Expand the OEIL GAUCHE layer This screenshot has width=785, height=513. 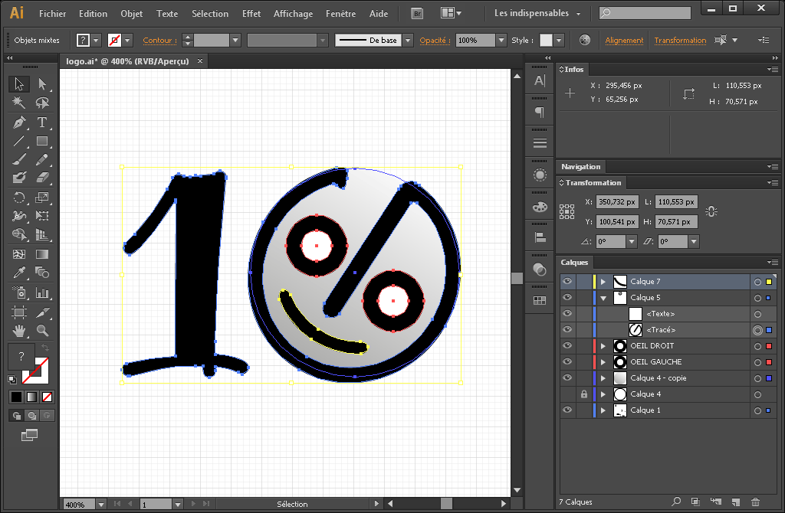603,362
